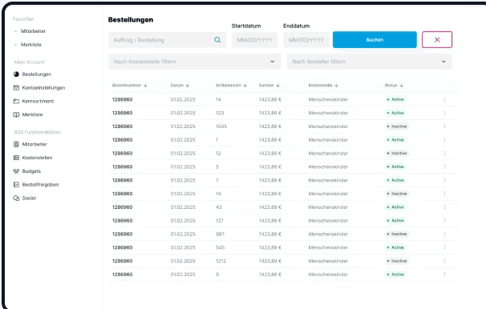Click Inactive status in row with 987 articles
486x309 pixels.
[x=397, y=234]
